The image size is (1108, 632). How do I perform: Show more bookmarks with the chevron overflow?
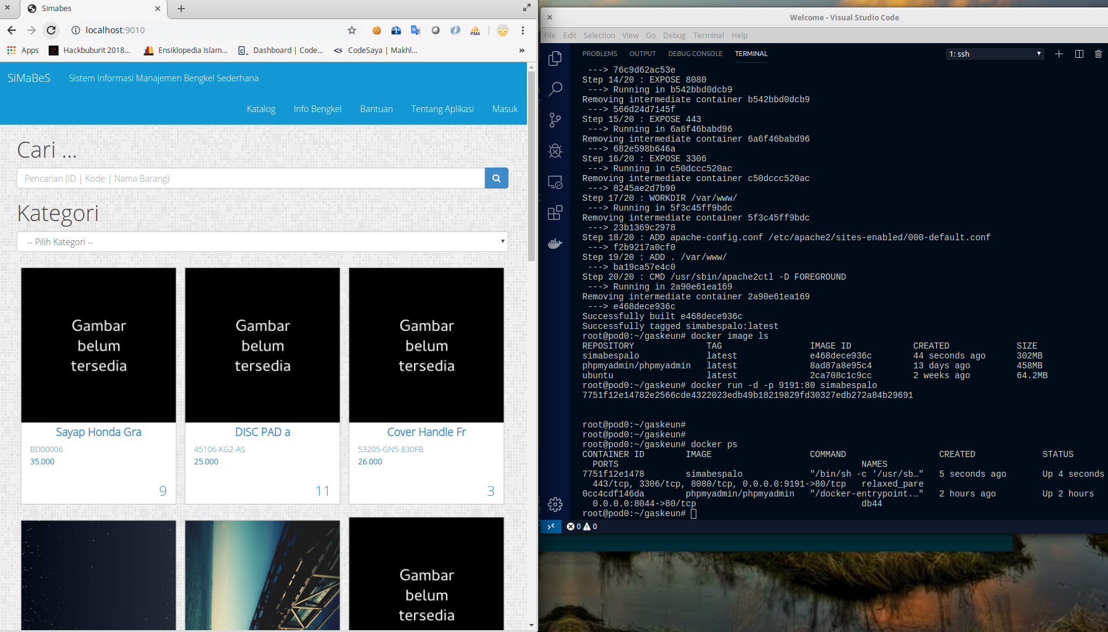point(522,51)
